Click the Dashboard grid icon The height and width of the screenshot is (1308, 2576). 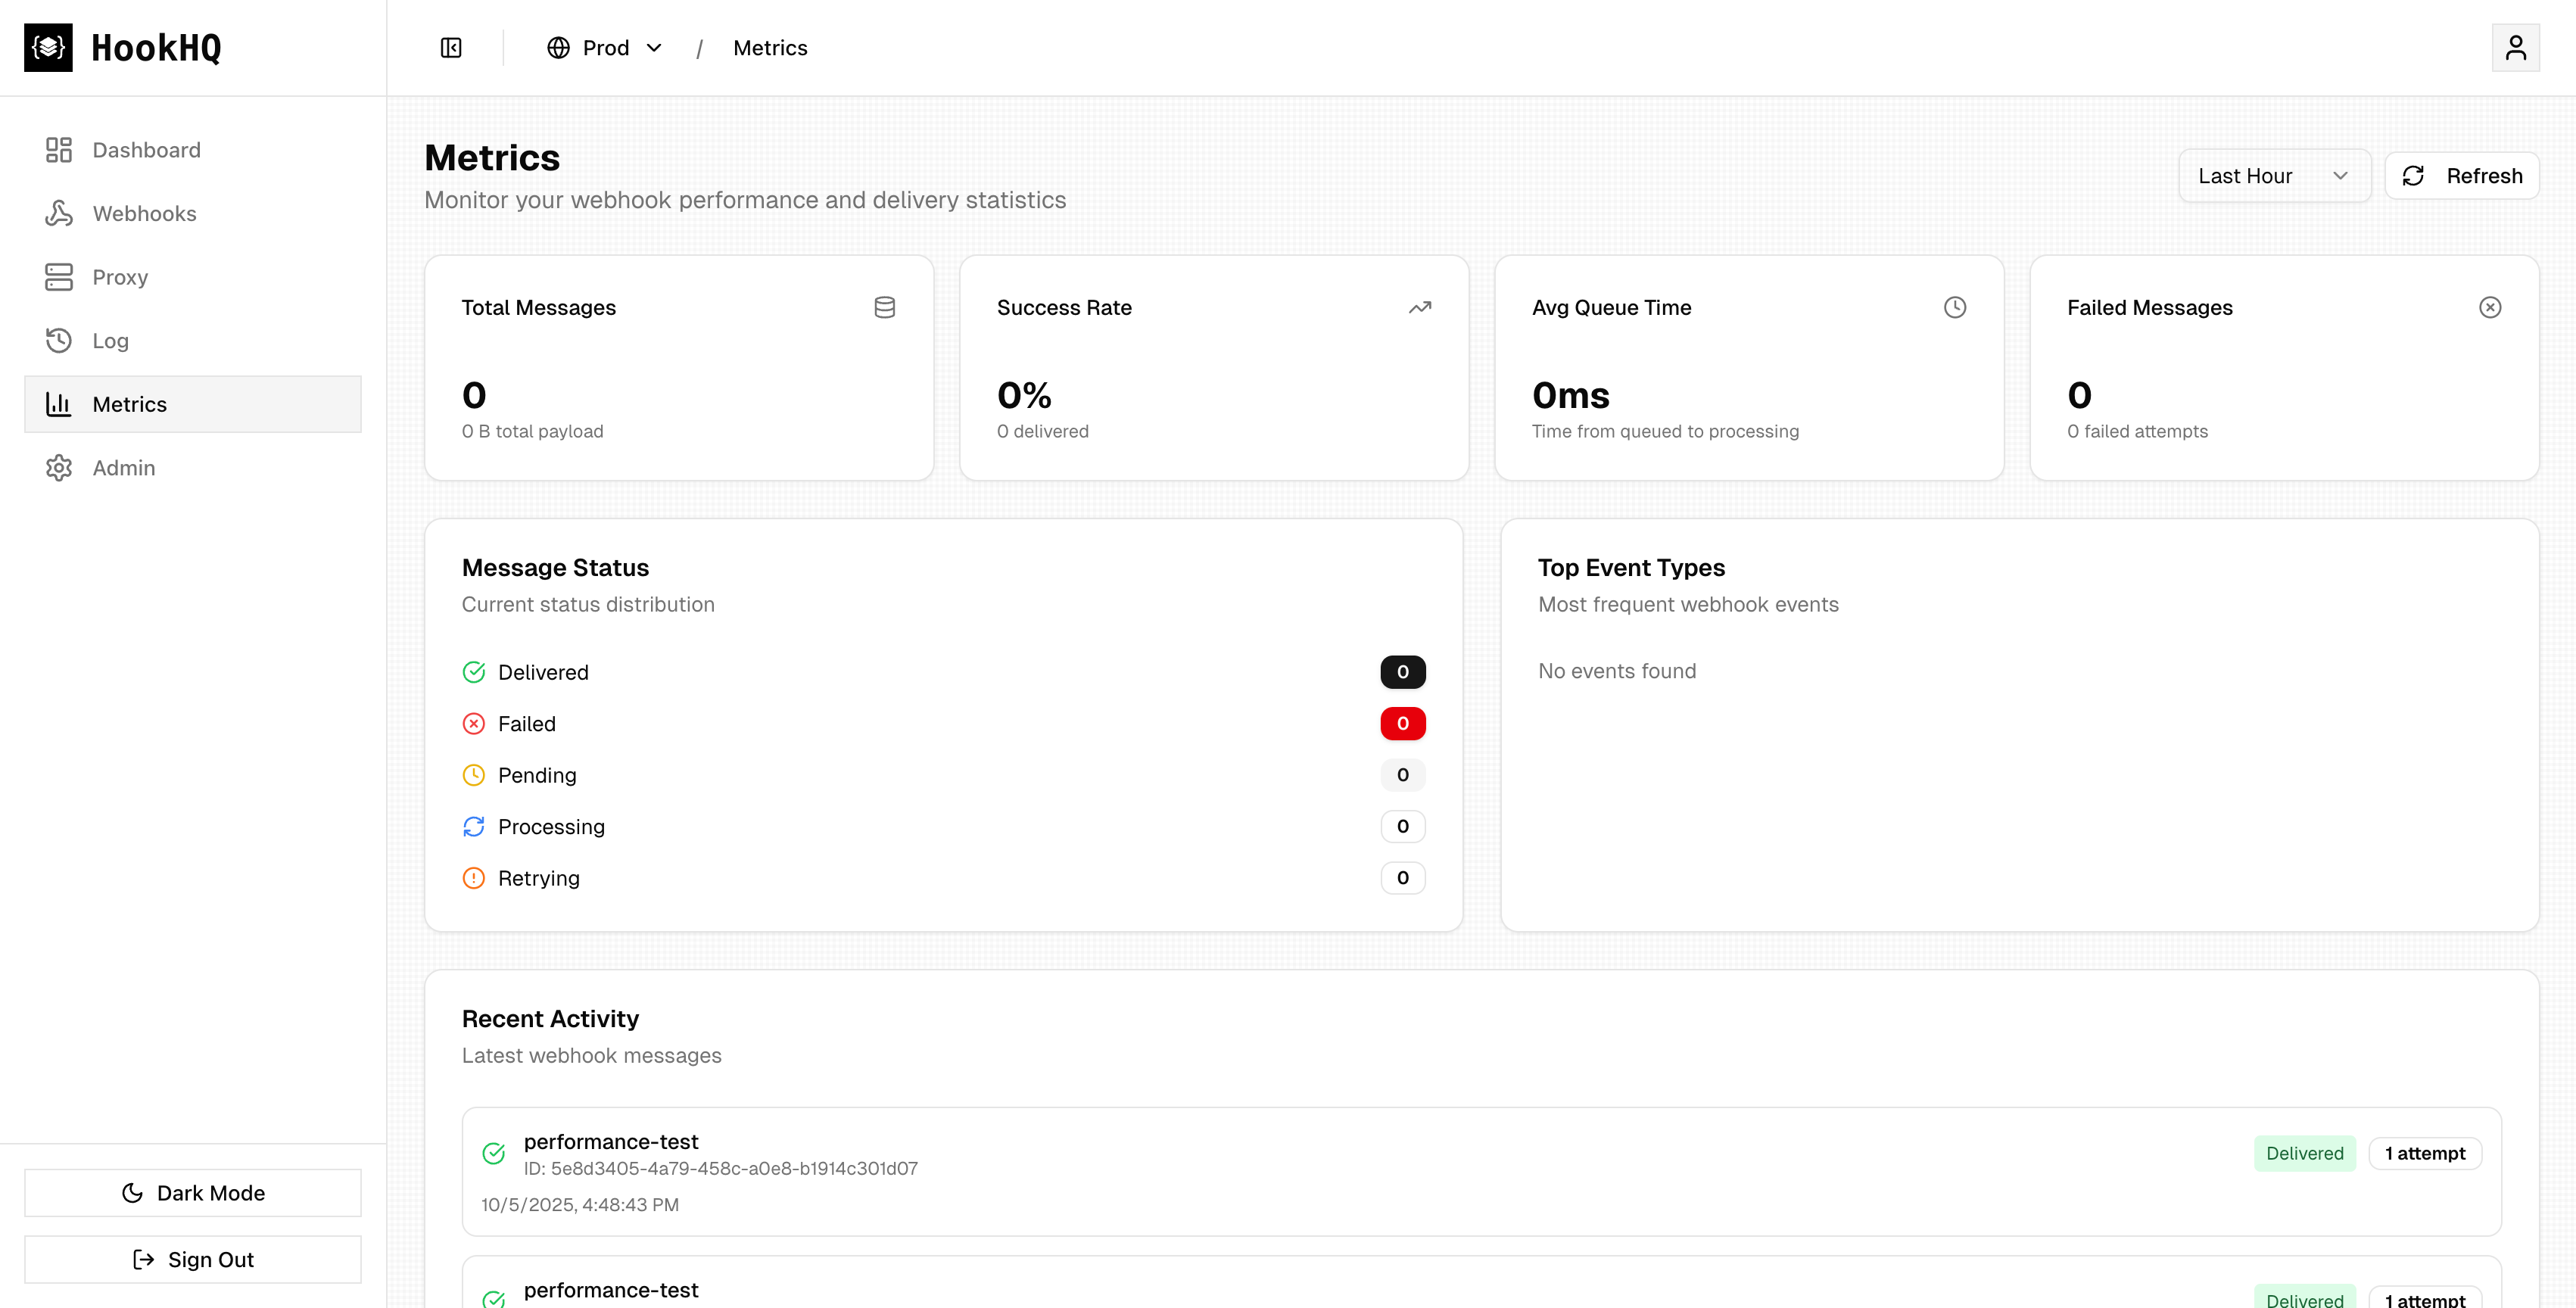(59, 150)
